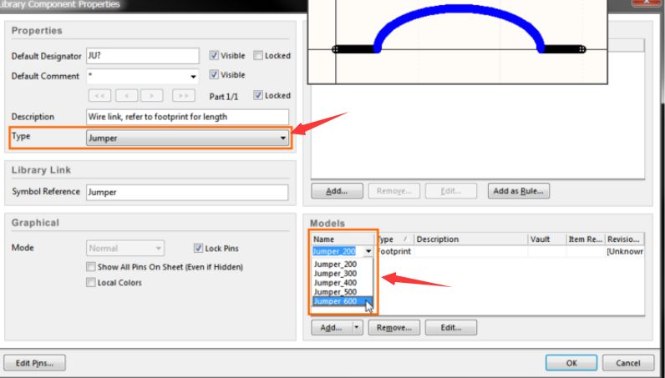Go to next part with > button

pos(152,96)
